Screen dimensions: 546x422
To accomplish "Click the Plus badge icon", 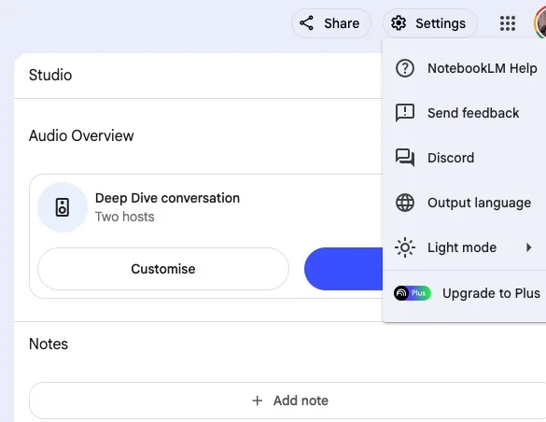I will [x=413, y=293].
